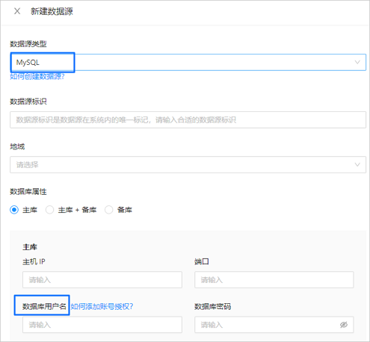Open the 如何创建数据源? help link
The width and height of the screenshot is (370, 342).
(x=37, y=76)
